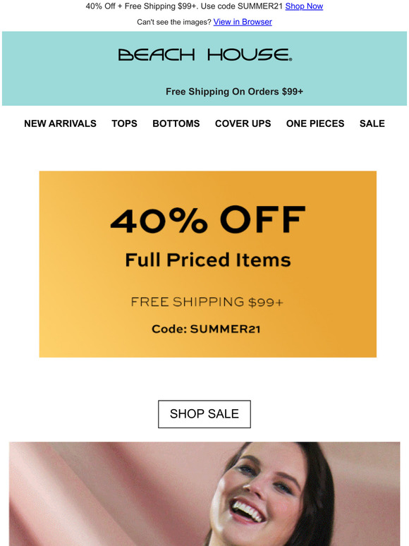Viewport: 409px width, 546px height.
Task: Click the Can't see the images? text
Action: [x=174, y=22]
